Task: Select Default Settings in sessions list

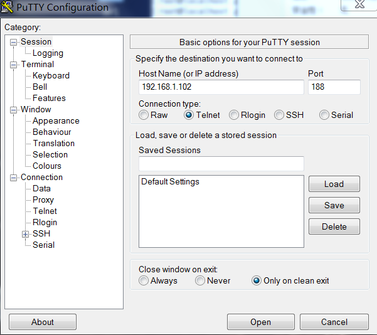Action: click(x=170, y=181)
